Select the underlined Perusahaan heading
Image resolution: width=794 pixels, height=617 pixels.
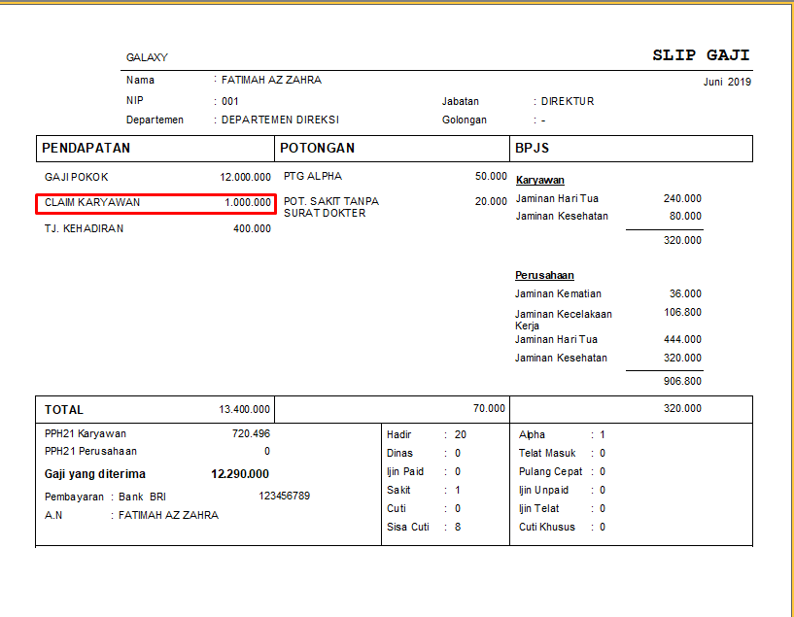tap(544, 275)
